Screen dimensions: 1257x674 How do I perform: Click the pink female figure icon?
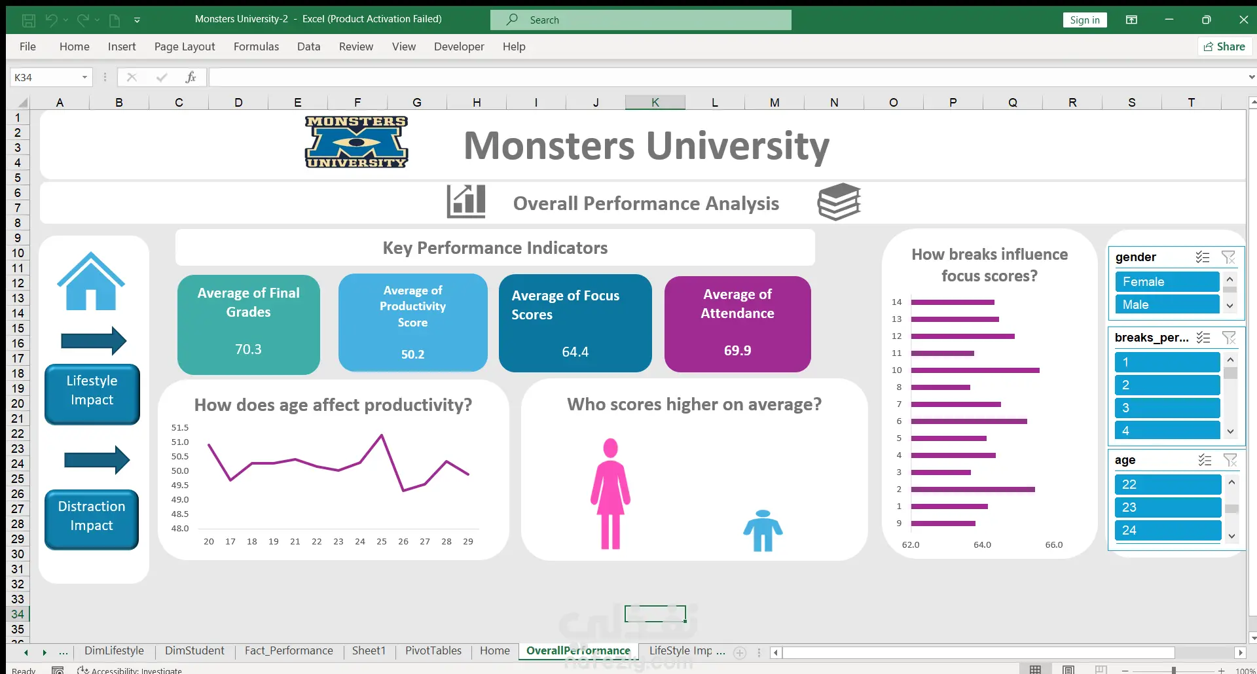click(x=610, y=494)
